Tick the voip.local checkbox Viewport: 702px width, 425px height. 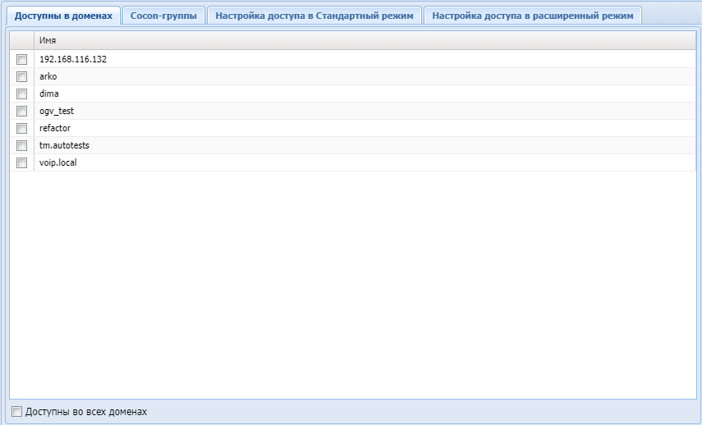point(21,162)
